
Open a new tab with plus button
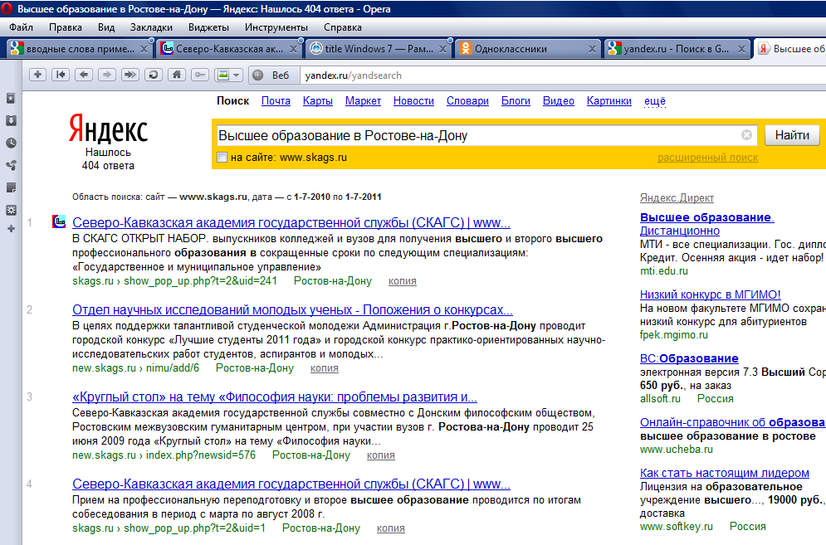coord(37,75)
